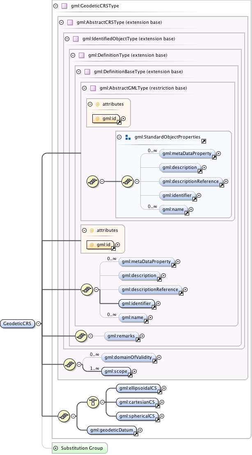
Task: Follow reference arrow on gml:domainOfValidity
Action: [x=155, y=361]
